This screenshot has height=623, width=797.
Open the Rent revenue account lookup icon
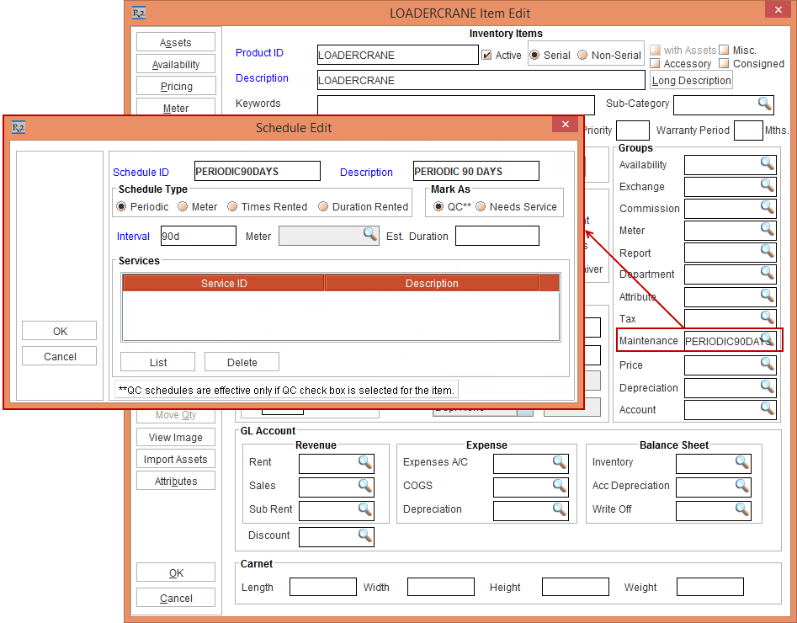[x=364, y=462]
